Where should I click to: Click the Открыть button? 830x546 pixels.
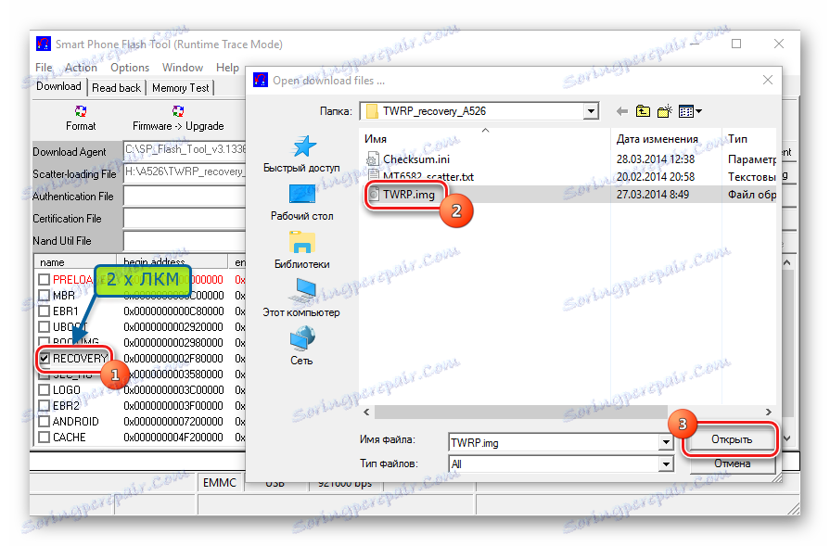click(x=731, y=439)
